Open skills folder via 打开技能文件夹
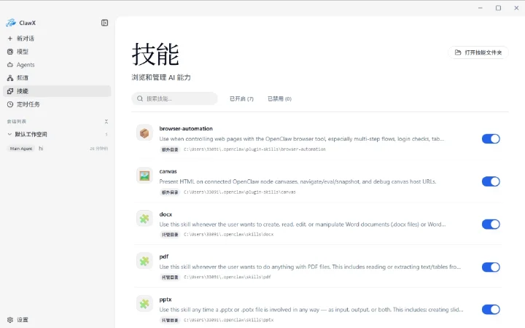The width and height of the screenshot is (525, 328). click(x=478, y=52)
